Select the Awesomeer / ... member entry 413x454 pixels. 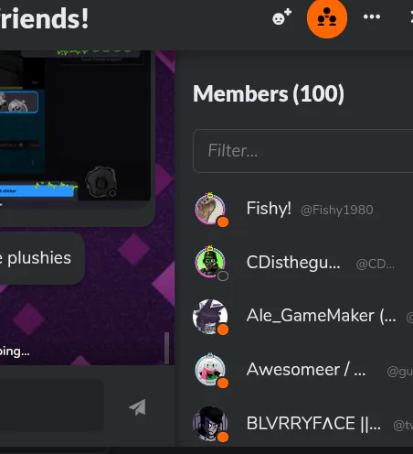point(305,370)
